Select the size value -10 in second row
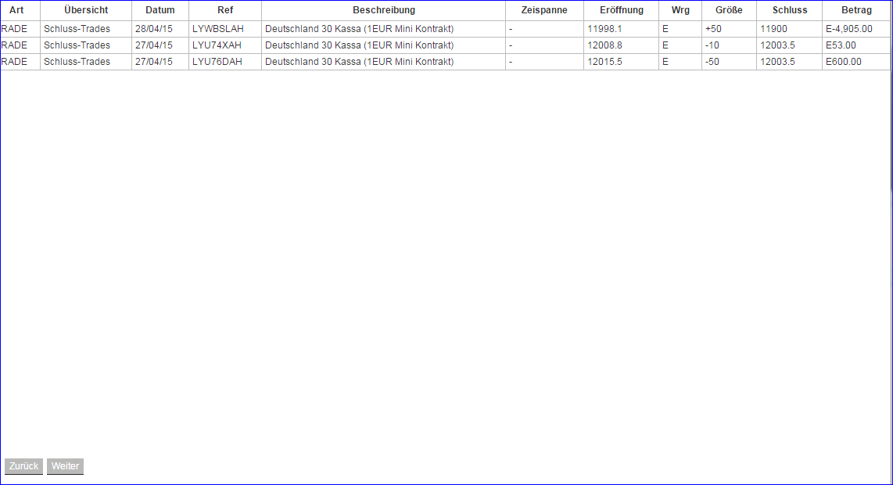Image resolution: width=893 pixels, height=485 pixels. click(x=713, y=45)
